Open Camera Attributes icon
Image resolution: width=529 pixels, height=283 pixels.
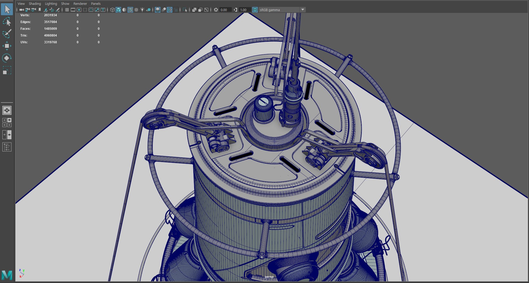[x=34, y=10]
